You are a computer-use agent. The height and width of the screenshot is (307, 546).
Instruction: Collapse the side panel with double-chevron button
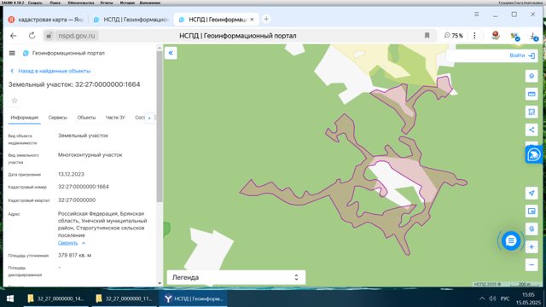coord(171,53)
